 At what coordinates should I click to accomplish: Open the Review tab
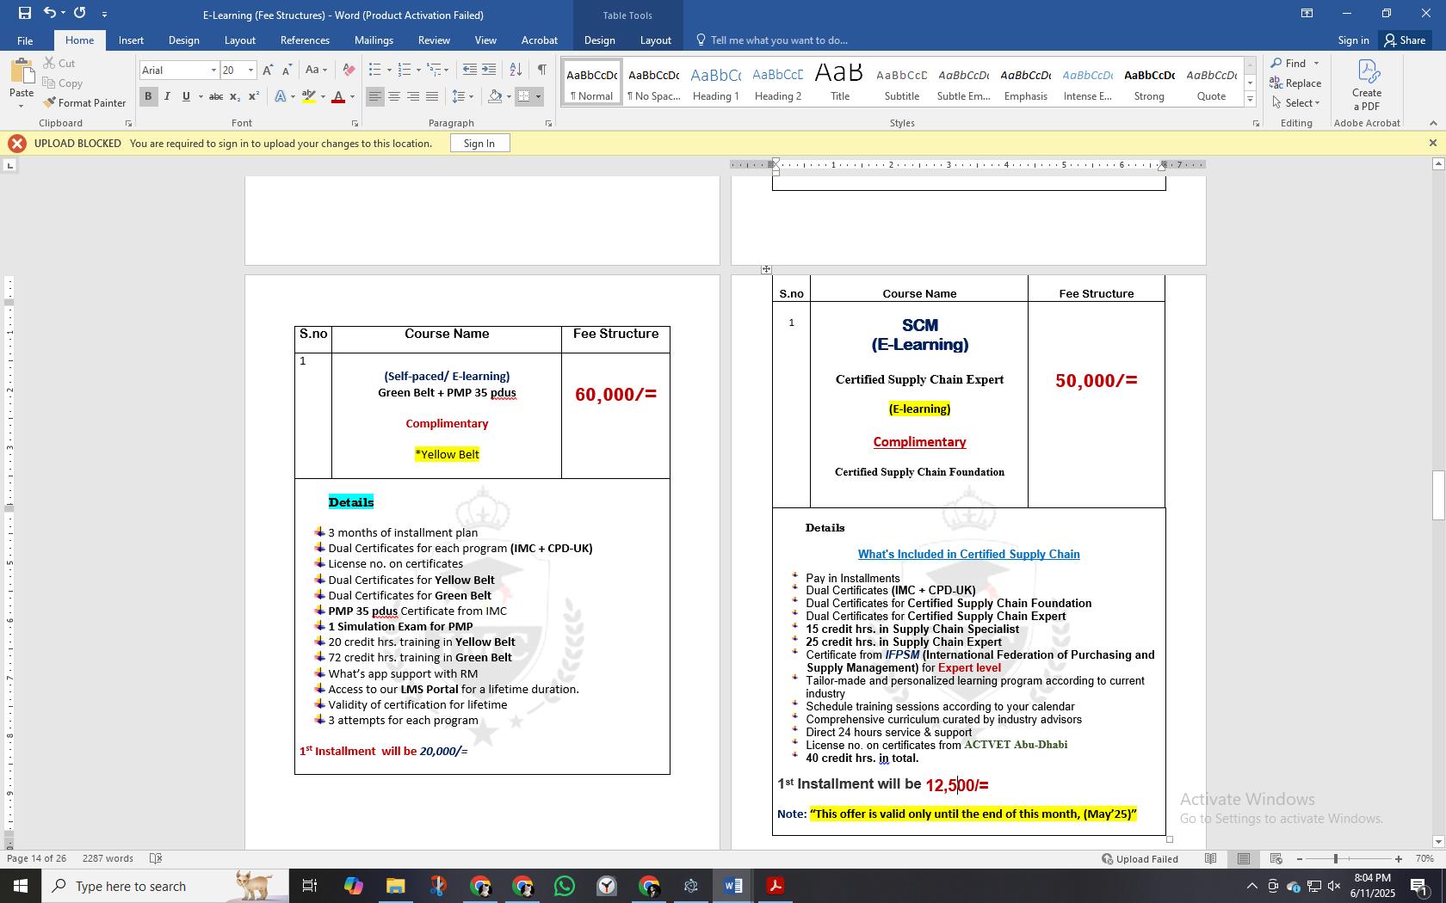434,40
